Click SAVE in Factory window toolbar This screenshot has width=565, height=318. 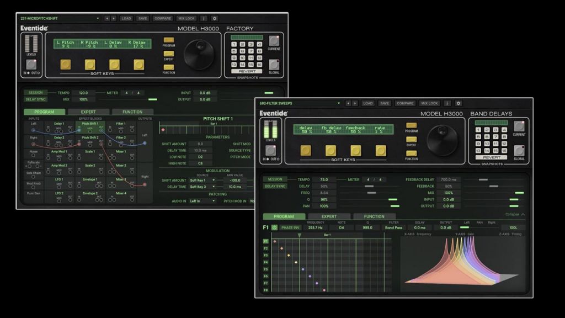coord(143,18)
